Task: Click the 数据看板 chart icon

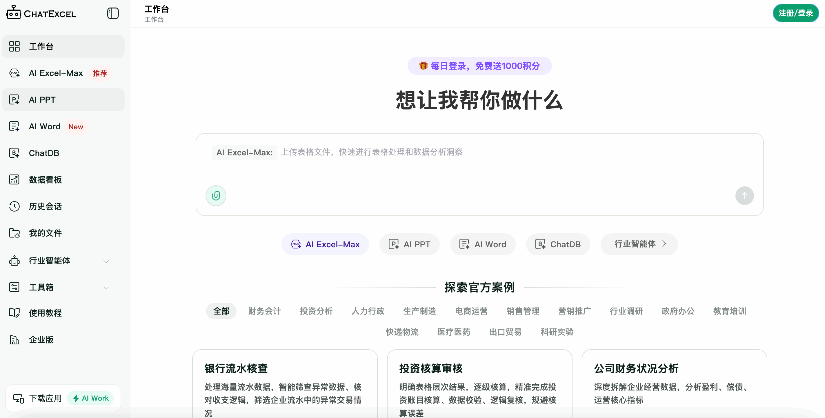Action: pyautogui.click(x=14, y=180)
